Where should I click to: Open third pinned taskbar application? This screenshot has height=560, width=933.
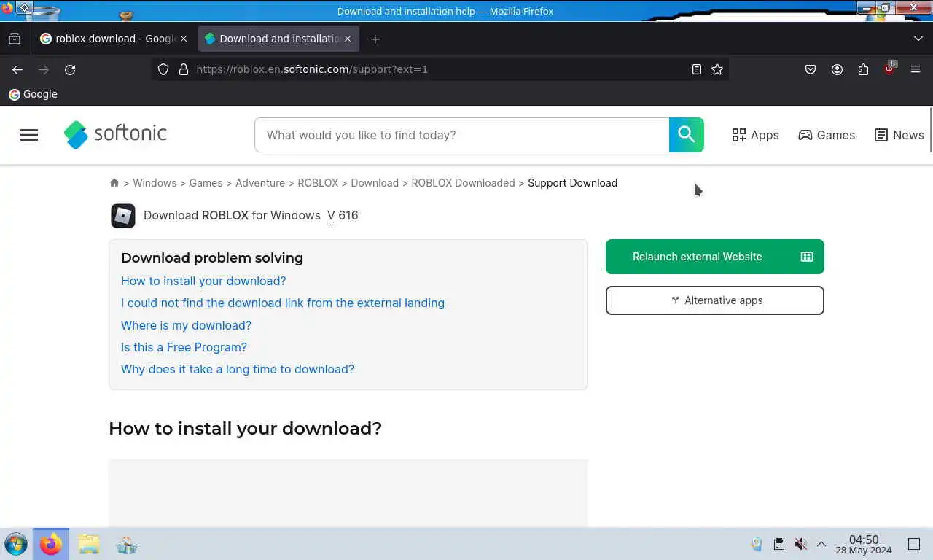(127, 544)
